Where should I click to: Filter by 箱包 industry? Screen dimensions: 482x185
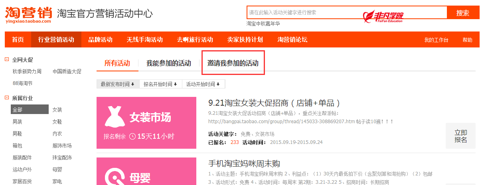(x=17, y=146)
